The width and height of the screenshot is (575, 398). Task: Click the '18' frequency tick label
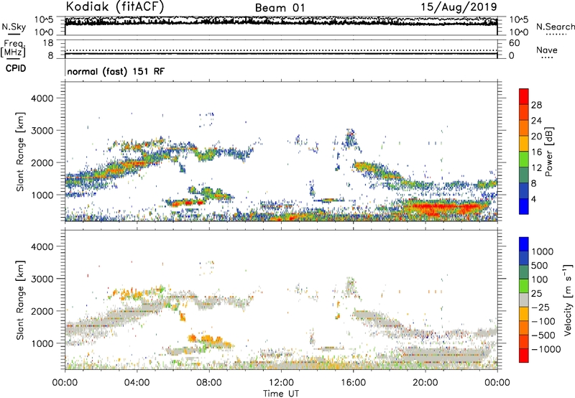coord(48,43)
